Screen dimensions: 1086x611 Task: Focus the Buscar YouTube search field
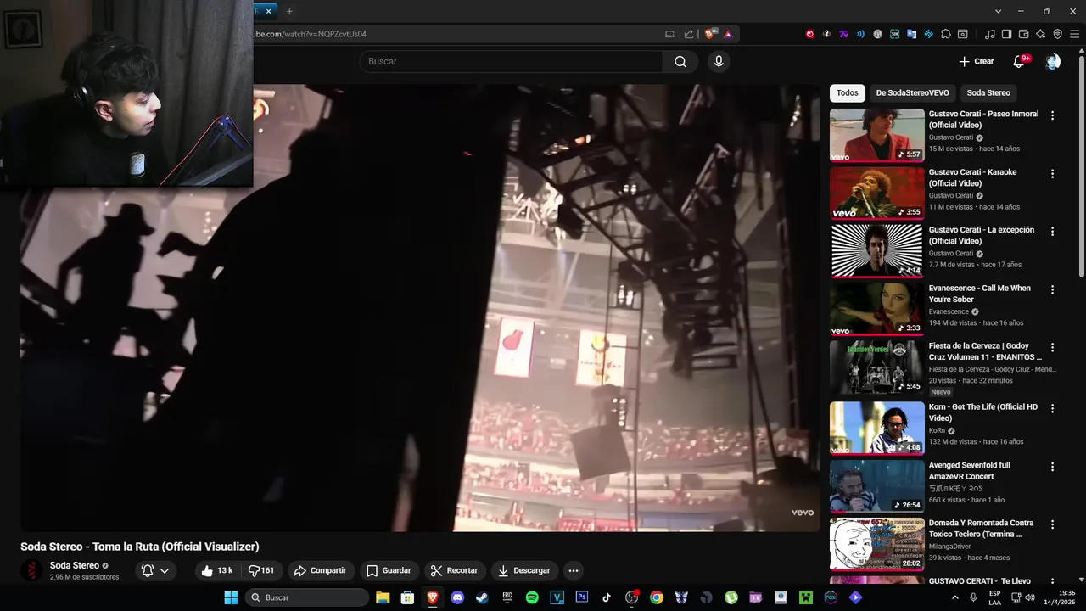(511, 61)
